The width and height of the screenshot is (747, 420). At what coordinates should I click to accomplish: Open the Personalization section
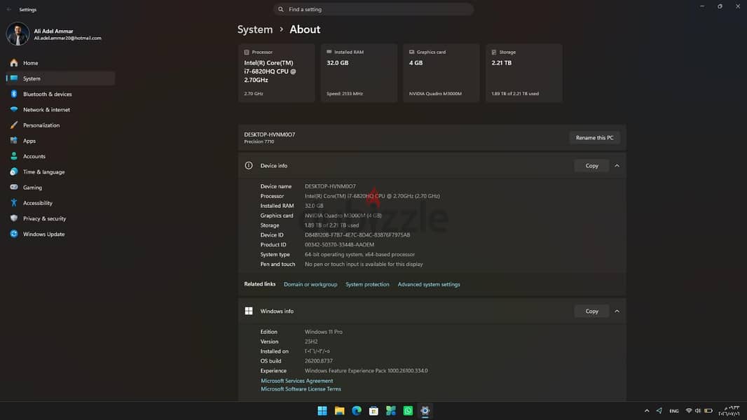point(60,125)
